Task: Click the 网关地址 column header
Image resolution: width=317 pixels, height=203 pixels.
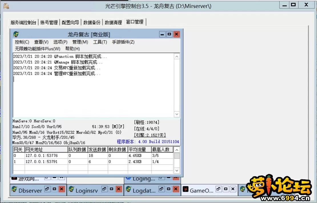Action: tap(46, 150)
